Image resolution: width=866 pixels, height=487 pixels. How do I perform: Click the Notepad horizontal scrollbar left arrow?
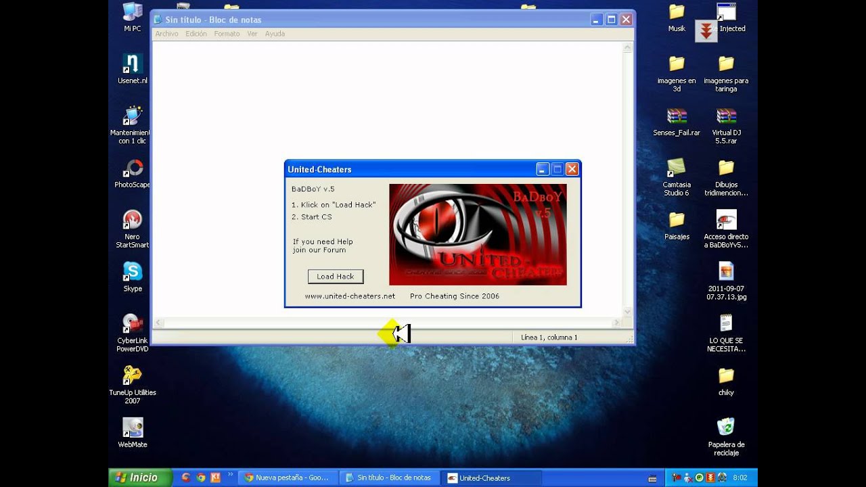coord(159,323)
